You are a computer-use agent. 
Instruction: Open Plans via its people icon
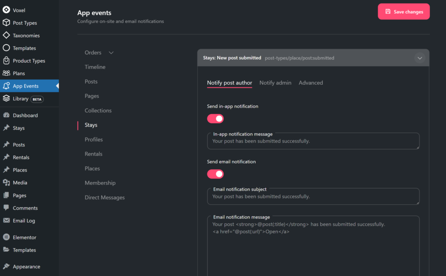pos(7,73)
